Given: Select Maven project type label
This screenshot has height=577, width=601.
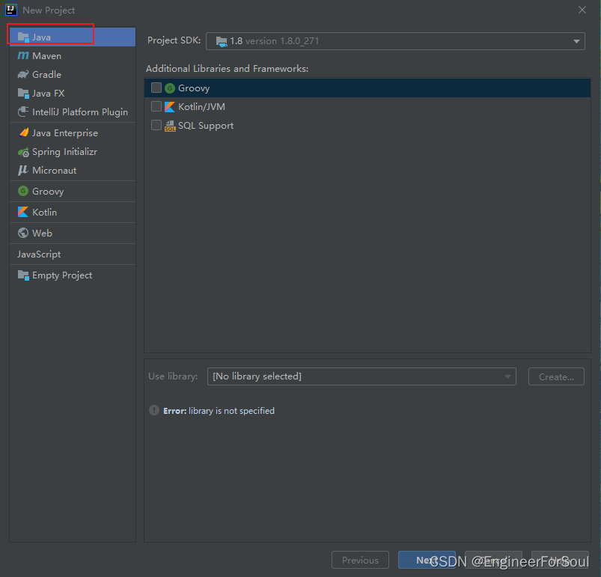Looking at the screenshot, I should tap(46, 56).
